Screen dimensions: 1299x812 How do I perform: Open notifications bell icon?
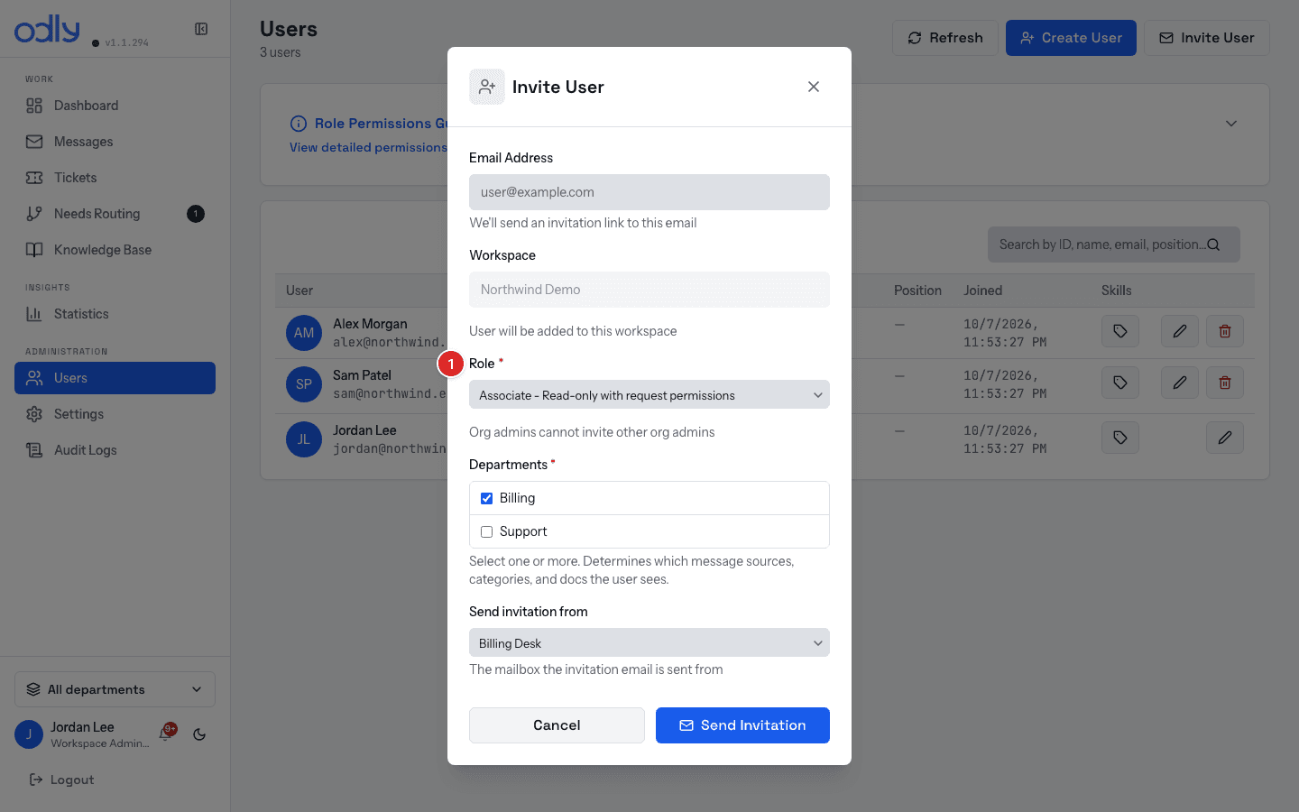167,734
